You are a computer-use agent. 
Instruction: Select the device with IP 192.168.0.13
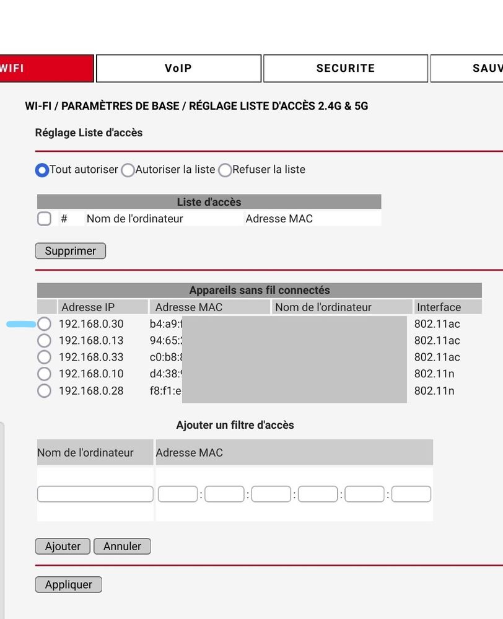tap(44, 340)
